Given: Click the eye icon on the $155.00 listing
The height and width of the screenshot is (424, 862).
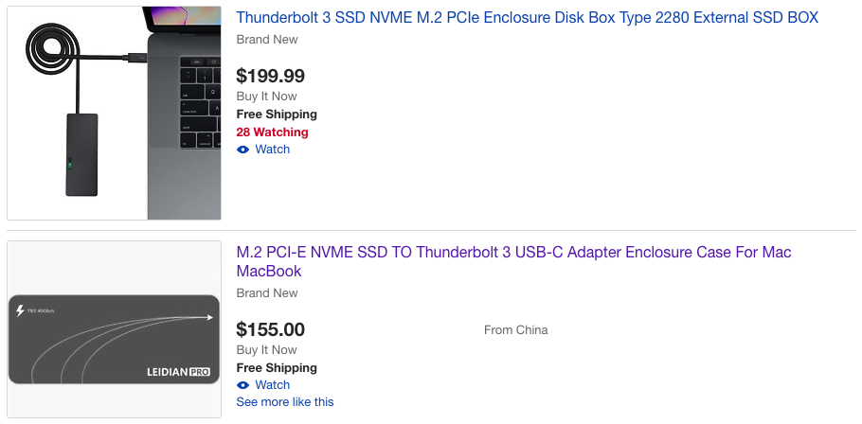Looking at the screenshot, I should tap(243, 385).
